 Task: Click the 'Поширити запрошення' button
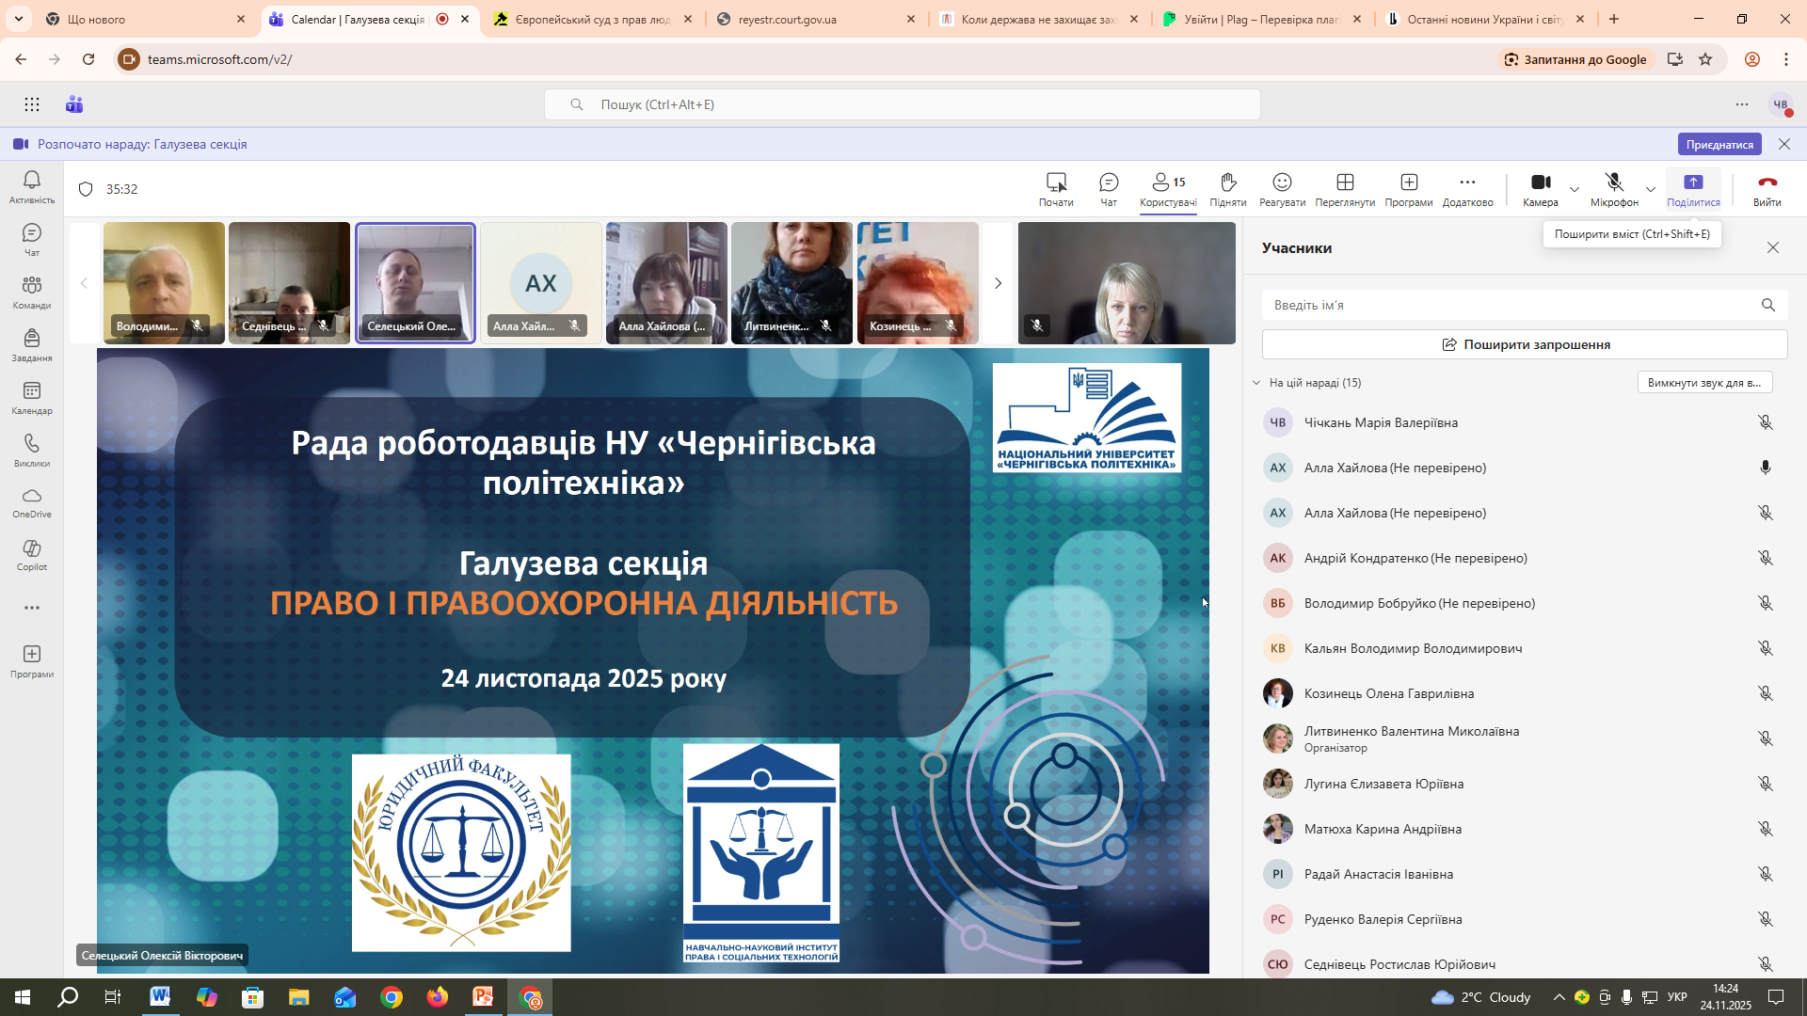pos(1524,344)
